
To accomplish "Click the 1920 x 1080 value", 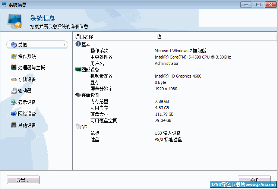I will point(166,89).
